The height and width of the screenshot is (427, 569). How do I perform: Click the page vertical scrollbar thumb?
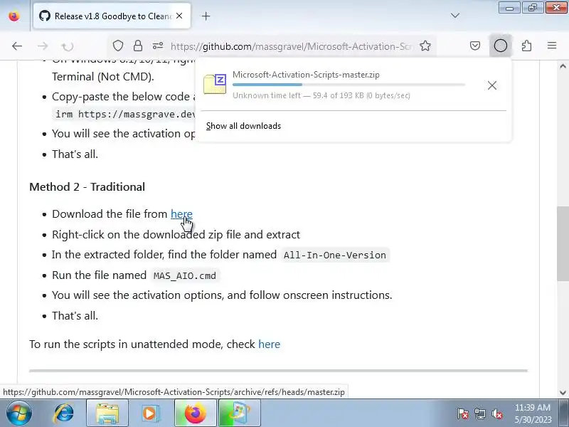[563, 243]
